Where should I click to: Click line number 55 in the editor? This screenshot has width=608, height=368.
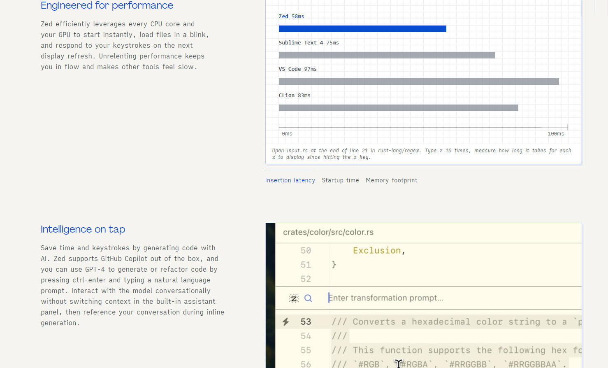coord(306,350)
